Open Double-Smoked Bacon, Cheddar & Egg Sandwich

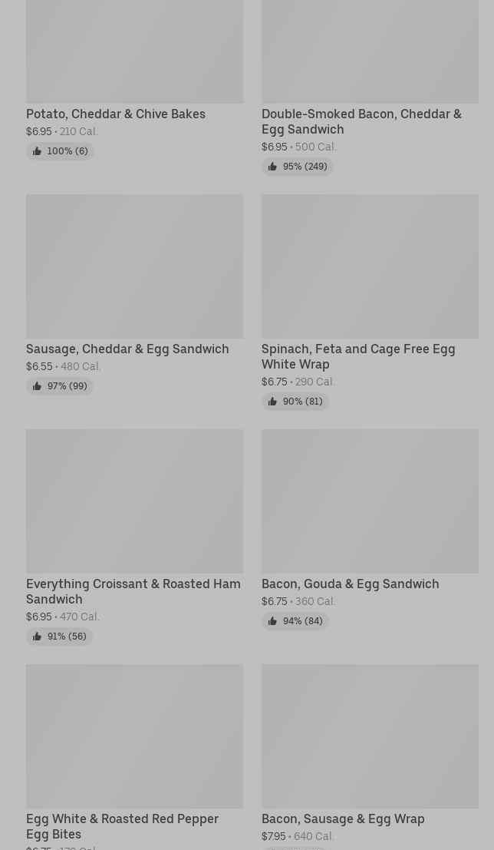coord(361,121)
